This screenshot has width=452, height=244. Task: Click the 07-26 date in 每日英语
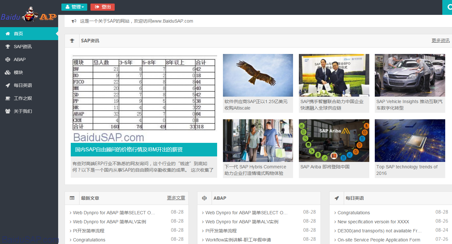(x=442, y=239)
